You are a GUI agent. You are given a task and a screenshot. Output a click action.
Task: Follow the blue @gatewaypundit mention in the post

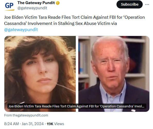(x=21, y=30)
